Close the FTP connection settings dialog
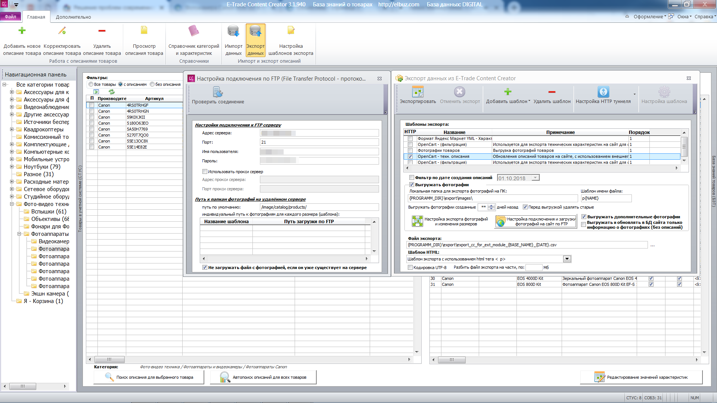The height and width of the screenshot is (403, 717). [379, 79]
